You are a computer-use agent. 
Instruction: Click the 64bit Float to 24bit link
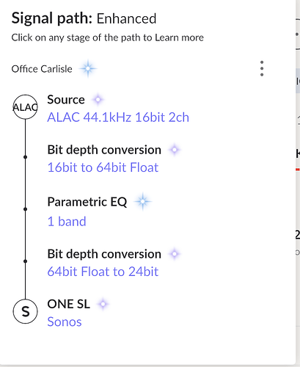[103, 272]
